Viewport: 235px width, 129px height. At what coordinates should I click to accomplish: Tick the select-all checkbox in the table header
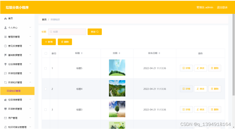tap(46, 53)
